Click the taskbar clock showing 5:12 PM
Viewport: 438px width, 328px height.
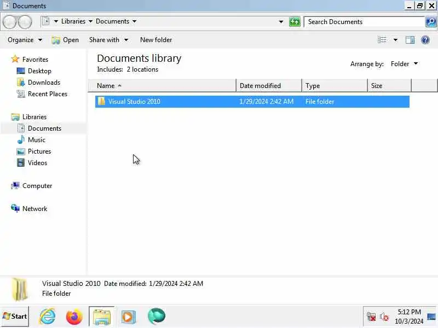[409, 317]
